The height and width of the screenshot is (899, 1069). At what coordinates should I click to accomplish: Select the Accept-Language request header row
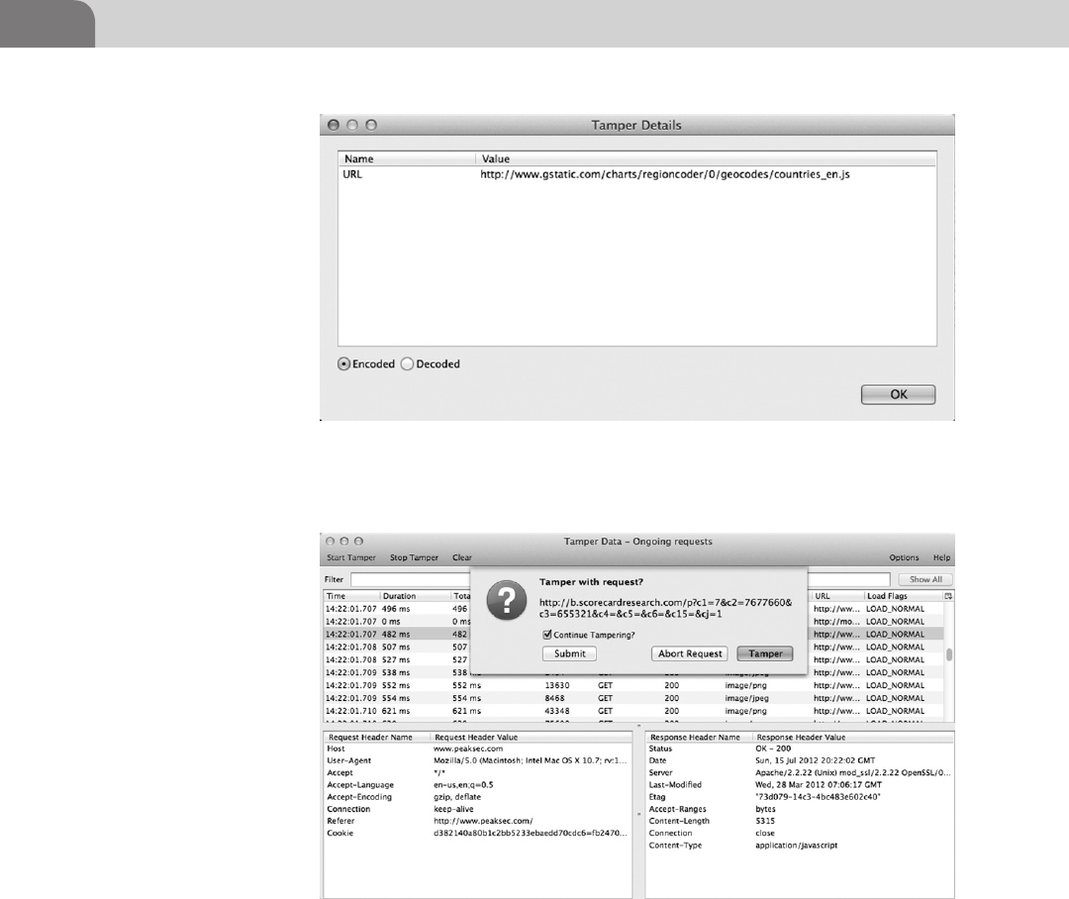(x=477, y=785)
